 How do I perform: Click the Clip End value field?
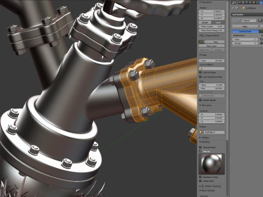click(211, 88)
